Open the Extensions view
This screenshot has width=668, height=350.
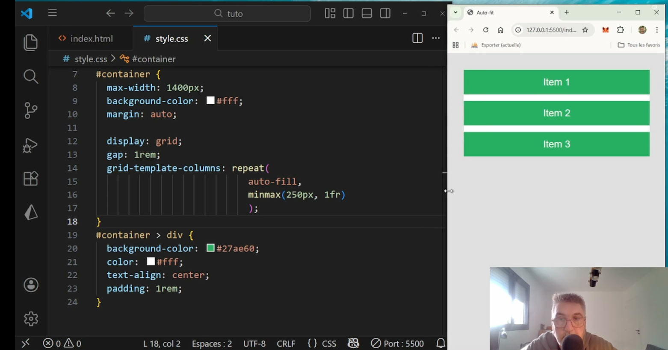(30, 179)
